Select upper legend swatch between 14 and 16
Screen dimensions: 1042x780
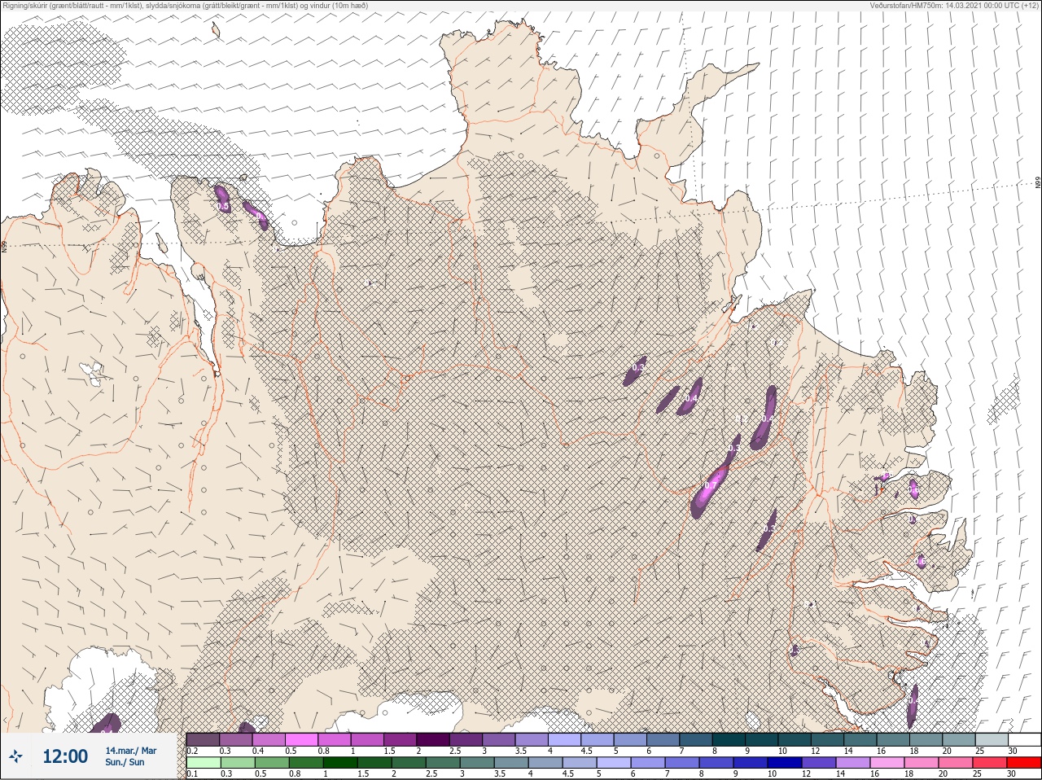click(x=861, y=740)
